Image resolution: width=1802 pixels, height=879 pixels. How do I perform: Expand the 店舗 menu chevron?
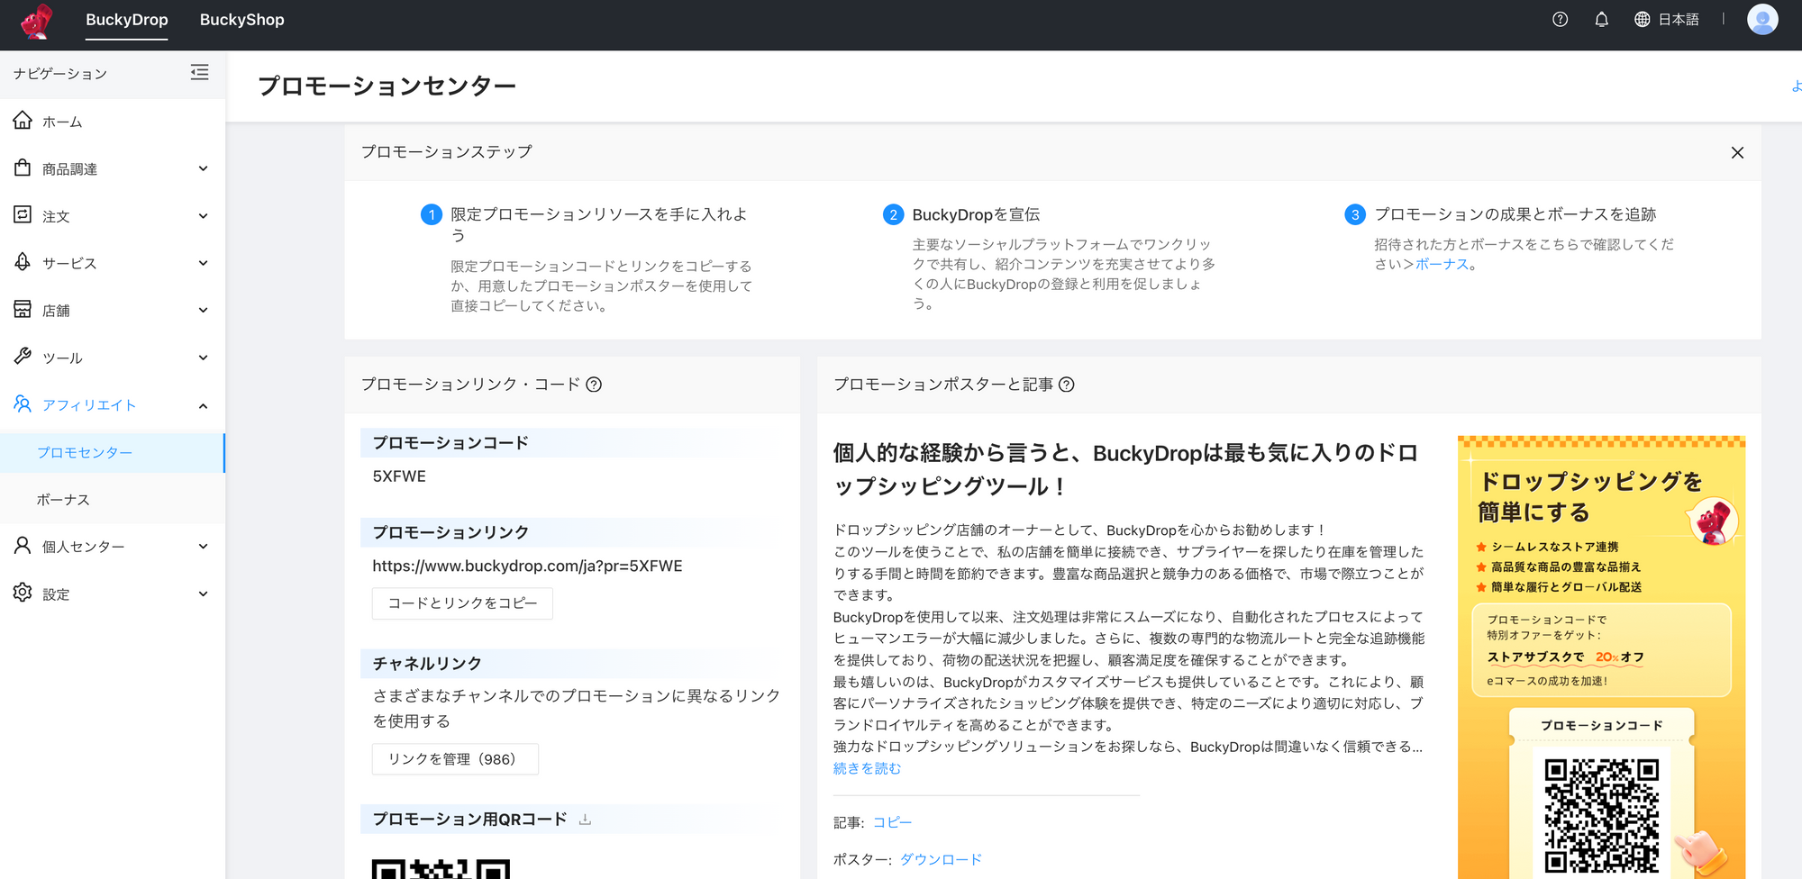204,310
